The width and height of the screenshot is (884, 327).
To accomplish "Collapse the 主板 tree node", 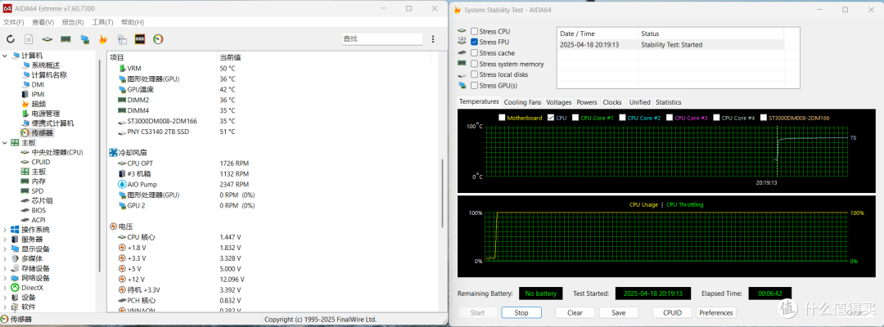I will (5, 143).
